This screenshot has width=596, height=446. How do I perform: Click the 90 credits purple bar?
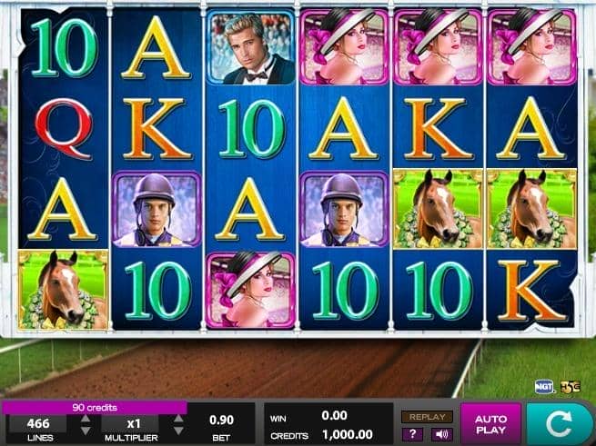pos(95,408)
